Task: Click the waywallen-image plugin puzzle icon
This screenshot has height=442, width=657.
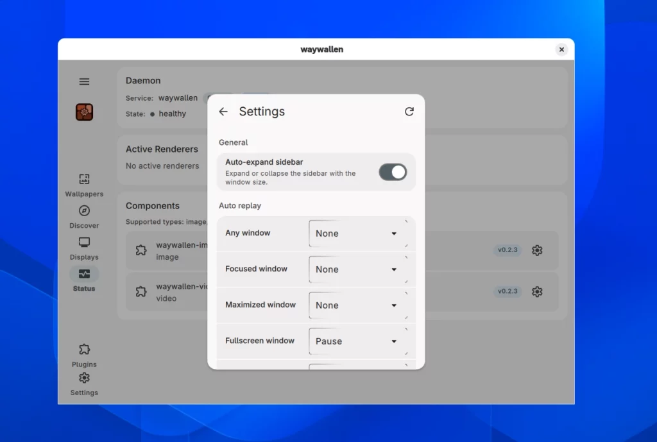Action: pyautogui.click(x=141, y=251)
